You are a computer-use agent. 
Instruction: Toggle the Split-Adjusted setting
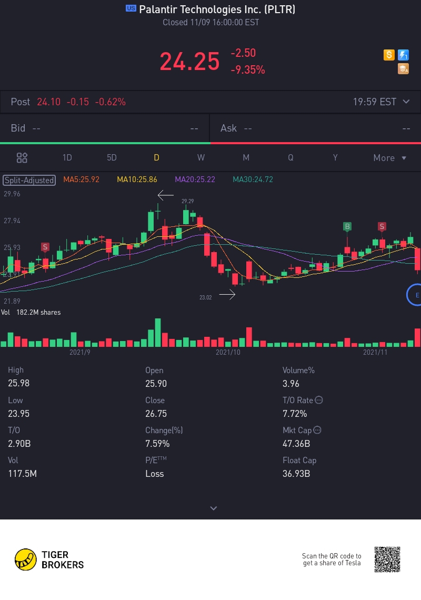click(x=29, y=180)
